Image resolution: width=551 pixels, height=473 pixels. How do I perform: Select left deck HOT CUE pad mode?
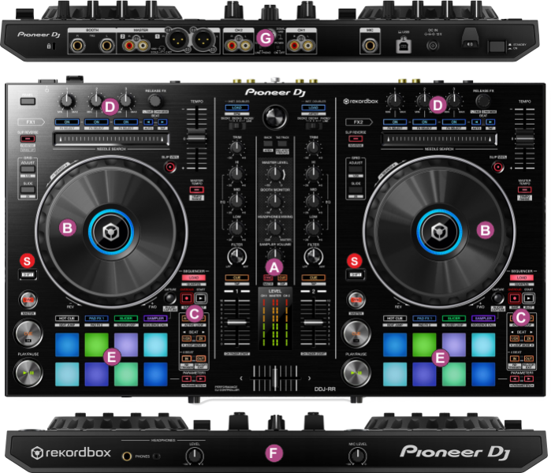pos(65,318)
